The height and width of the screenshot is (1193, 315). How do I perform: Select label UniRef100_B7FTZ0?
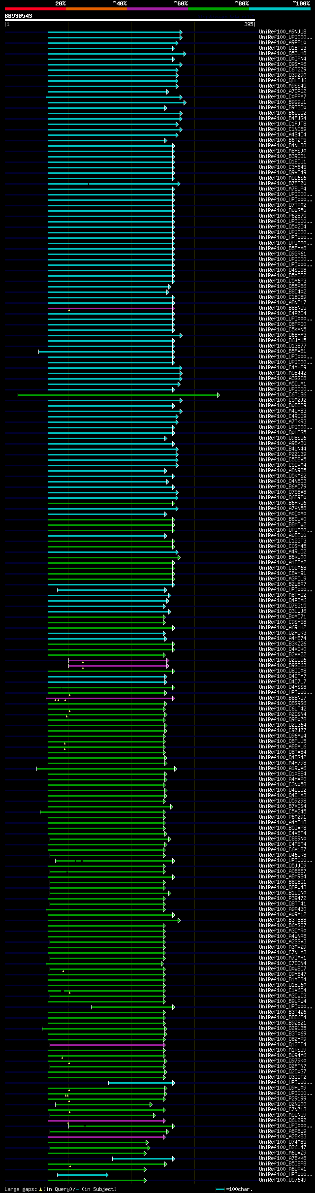point(283,184)
